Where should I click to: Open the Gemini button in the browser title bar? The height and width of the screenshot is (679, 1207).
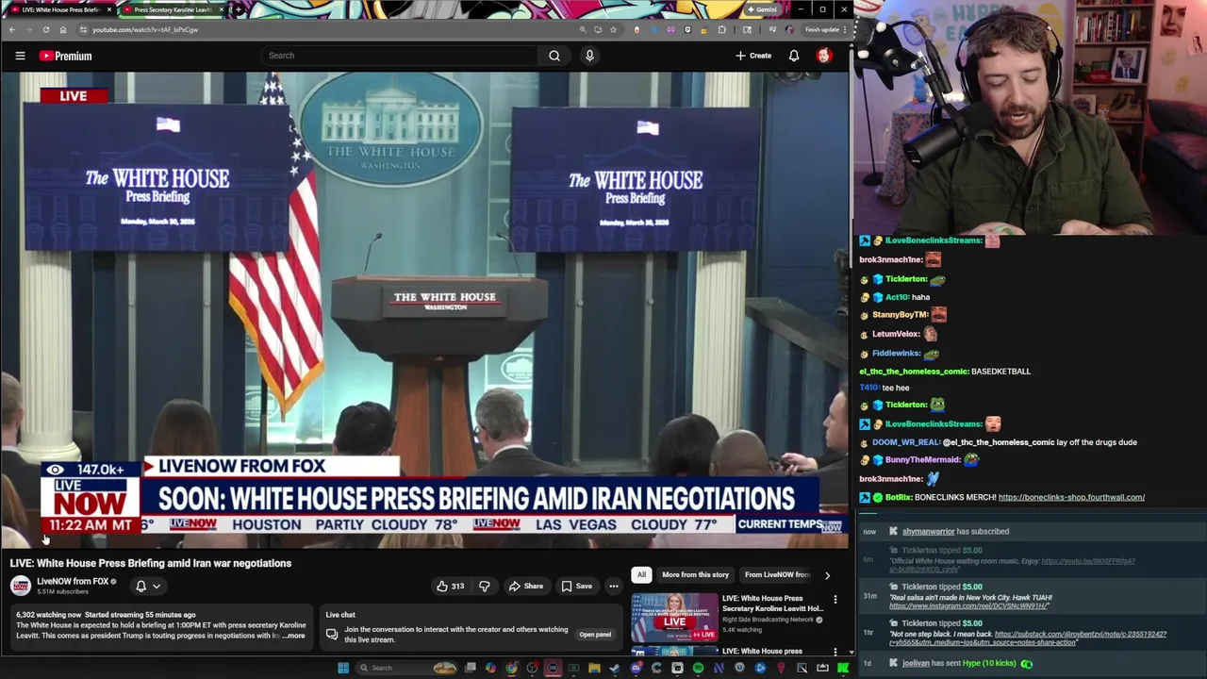(761, 9)
